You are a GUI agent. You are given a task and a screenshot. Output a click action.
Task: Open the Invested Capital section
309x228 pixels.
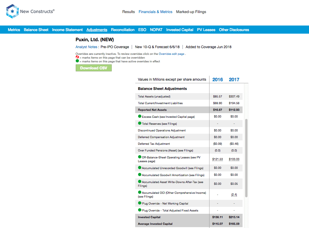(180, 30)
